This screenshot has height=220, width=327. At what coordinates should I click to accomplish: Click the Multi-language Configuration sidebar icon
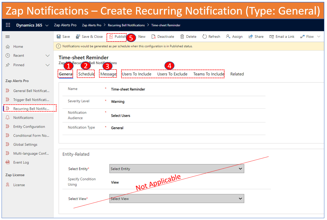[x=8, y=153]
